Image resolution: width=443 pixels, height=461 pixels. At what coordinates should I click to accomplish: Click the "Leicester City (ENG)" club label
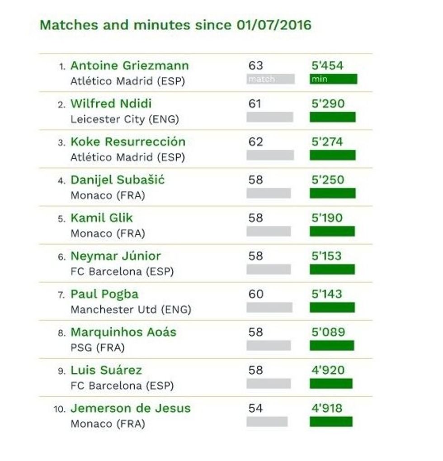(x=124, y=119)
